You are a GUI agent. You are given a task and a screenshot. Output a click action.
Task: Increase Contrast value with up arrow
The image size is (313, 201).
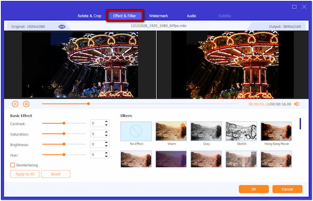[106, 122]
